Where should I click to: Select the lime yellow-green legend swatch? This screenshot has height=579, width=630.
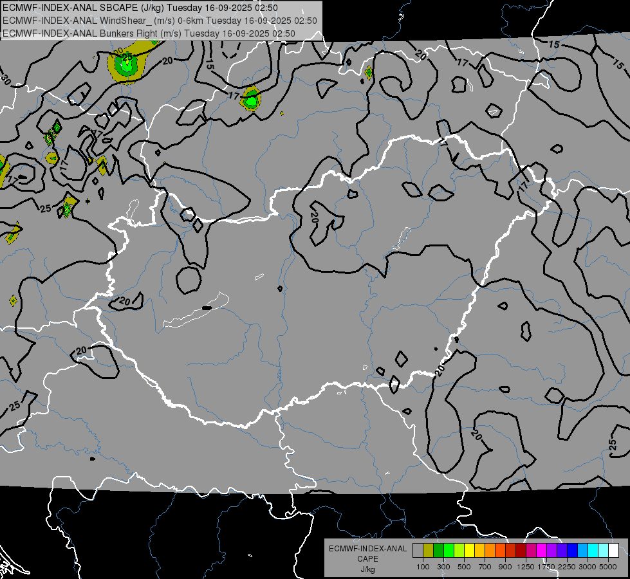459,551
